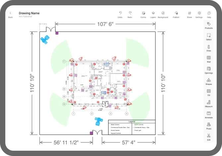Go Back to previous screen
The image size is (222, 156).
click(10, 15)
